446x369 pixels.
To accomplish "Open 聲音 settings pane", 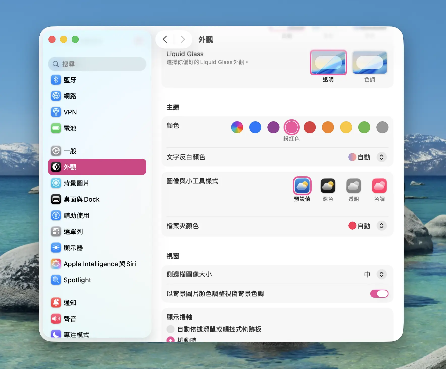I will (x=97, y=319).
